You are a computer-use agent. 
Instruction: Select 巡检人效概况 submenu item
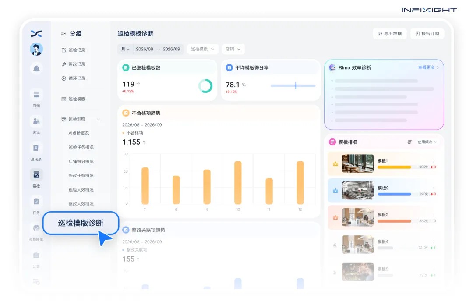pyautogui.click(x=81, y=190)
